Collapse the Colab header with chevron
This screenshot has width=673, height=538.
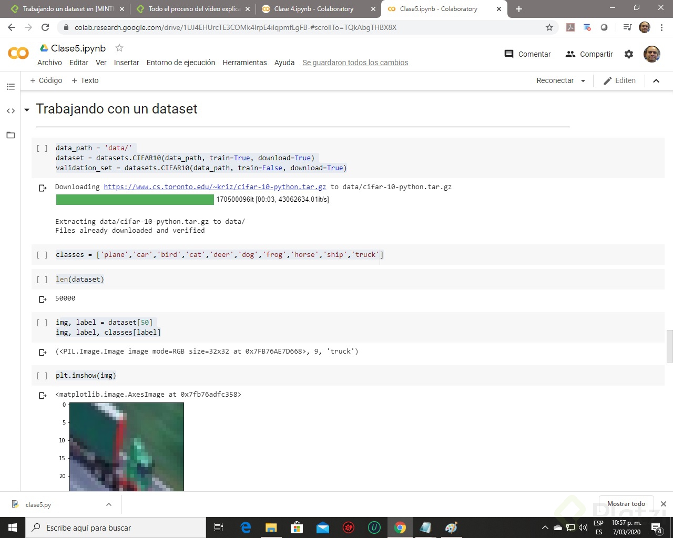(x=656, y=81)
